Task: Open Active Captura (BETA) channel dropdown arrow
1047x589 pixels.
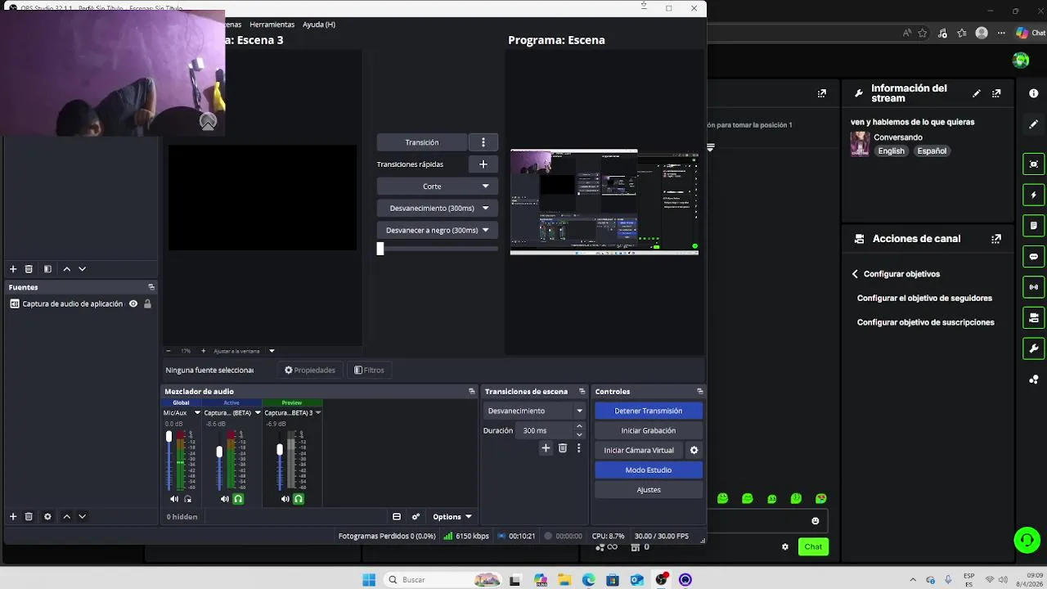Action: point(258,413)
